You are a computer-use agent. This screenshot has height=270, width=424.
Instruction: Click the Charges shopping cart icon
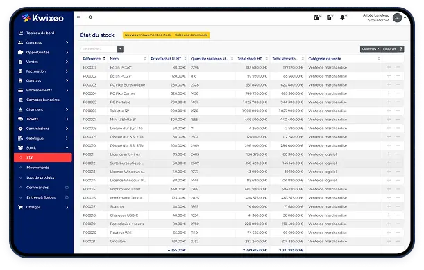(x=21, y=207)
